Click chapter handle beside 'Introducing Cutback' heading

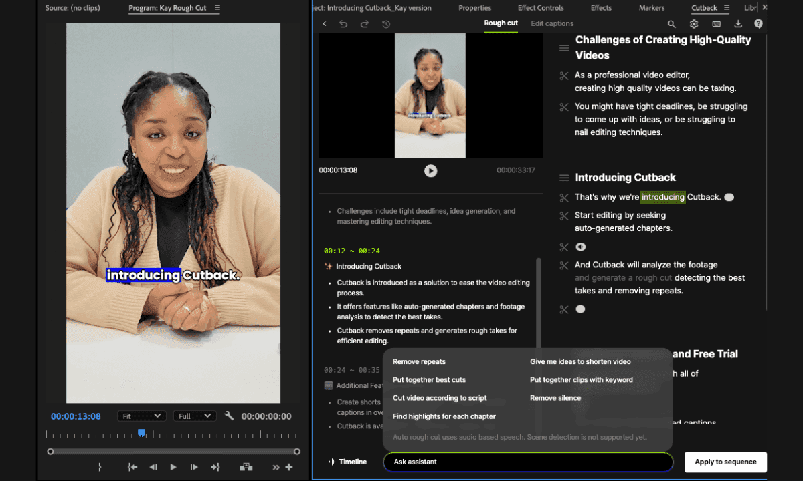tap(564, 178)
